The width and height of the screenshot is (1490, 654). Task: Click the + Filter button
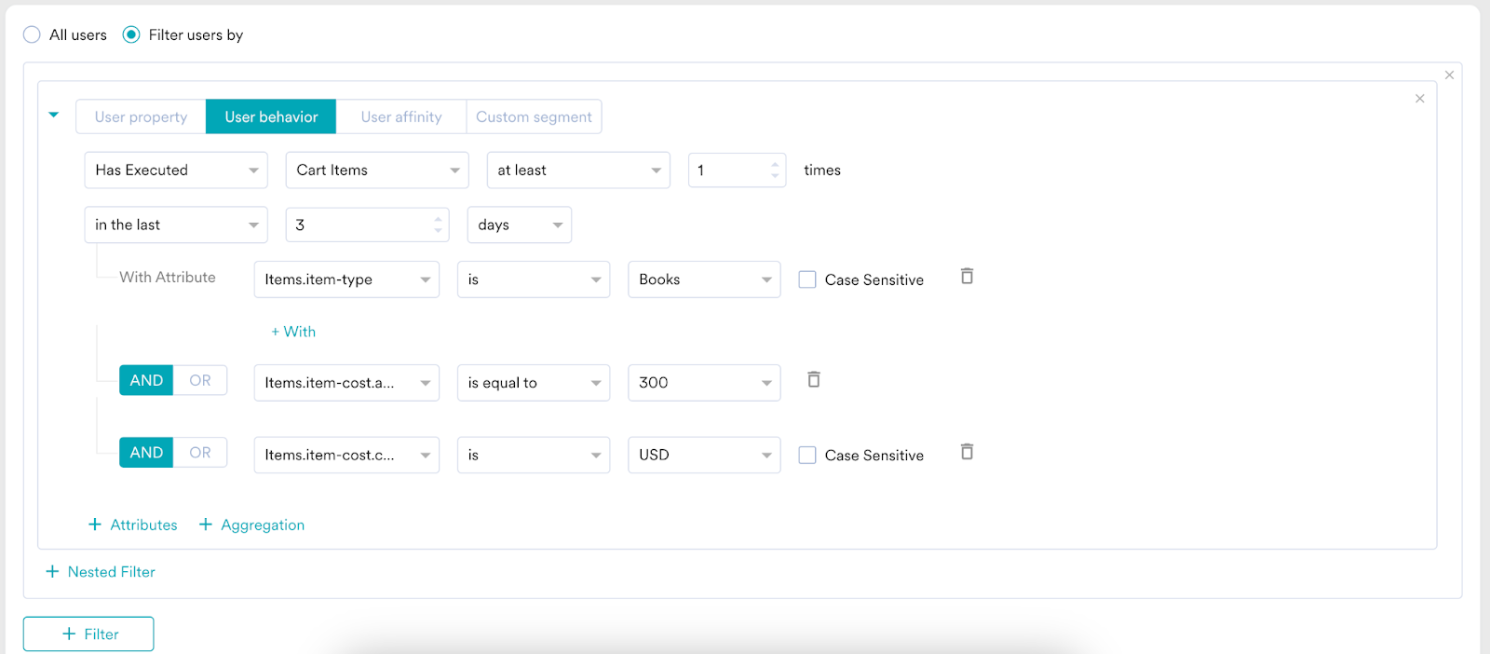[x=88, y=634]
